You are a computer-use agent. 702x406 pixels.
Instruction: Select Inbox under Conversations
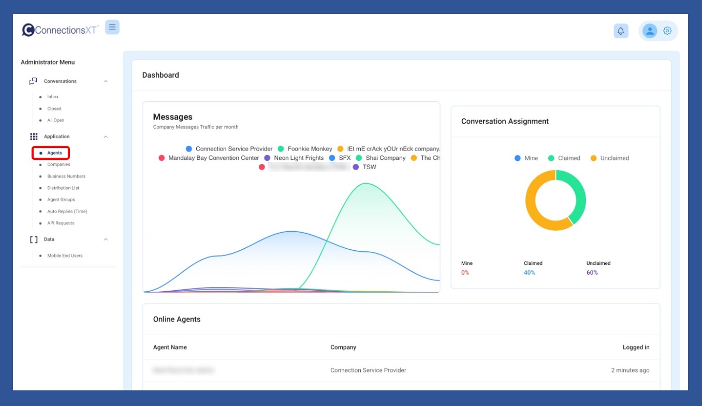(53, 97)
